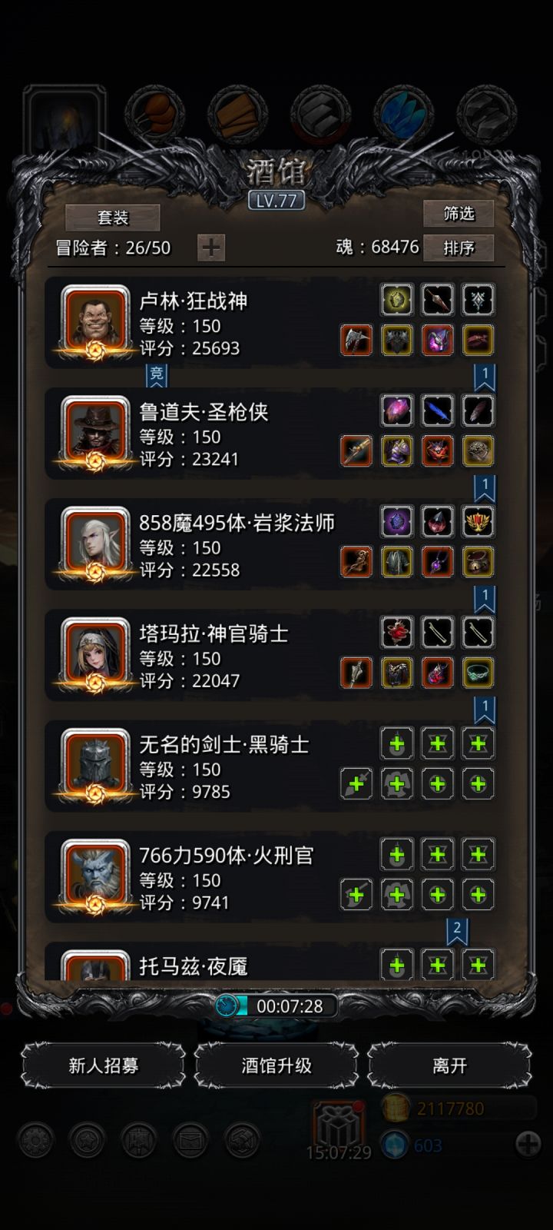Tap the 离开 leave button
The image size is (553, 1230).
coord(449,1065)
